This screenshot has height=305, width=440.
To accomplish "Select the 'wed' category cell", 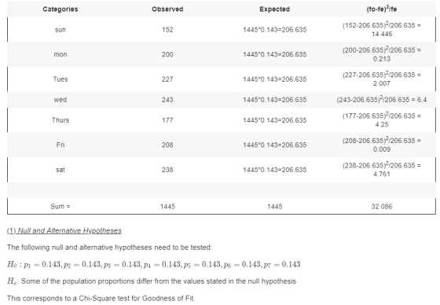I will click(x=60, y=100).
